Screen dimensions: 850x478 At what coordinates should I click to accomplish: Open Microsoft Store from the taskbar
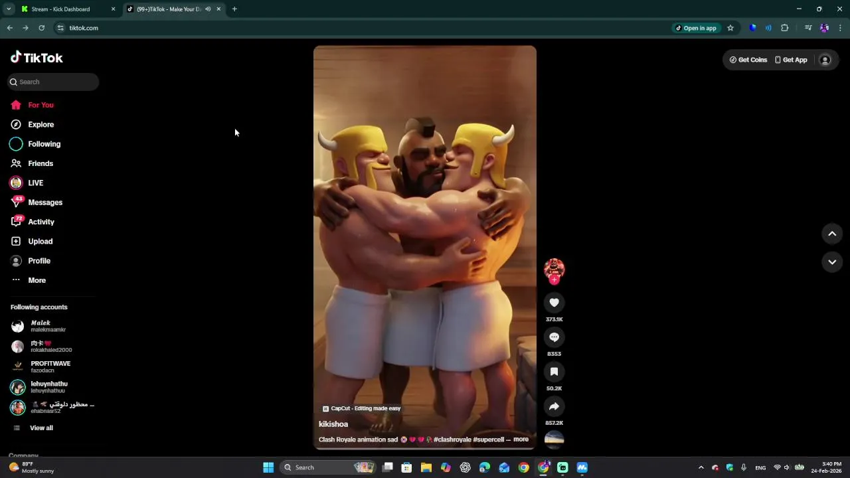click(x=406, y=467)
